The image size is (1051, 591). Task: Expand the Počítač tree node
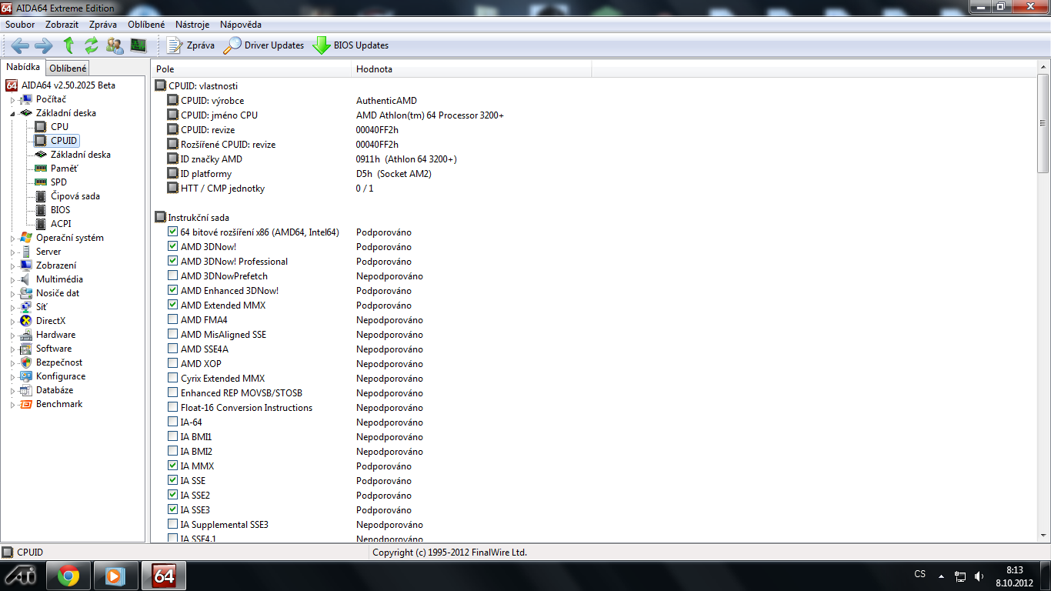click(12, 100)
